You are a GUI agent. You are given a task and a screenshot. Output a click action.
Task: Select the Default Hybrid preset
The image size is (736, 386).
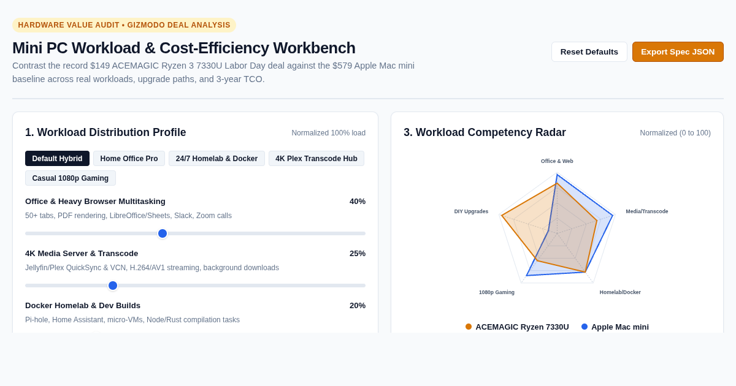[x=57, y=159]
